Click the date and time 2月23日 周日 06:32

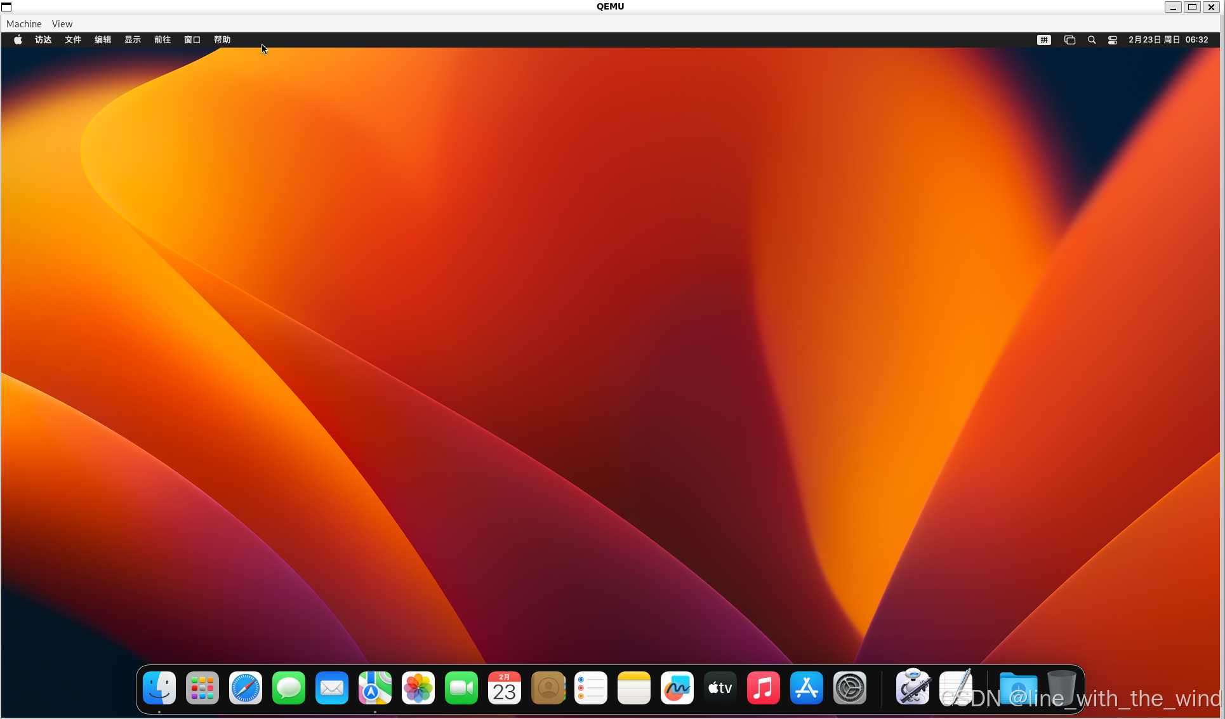tap(1169, 39)
